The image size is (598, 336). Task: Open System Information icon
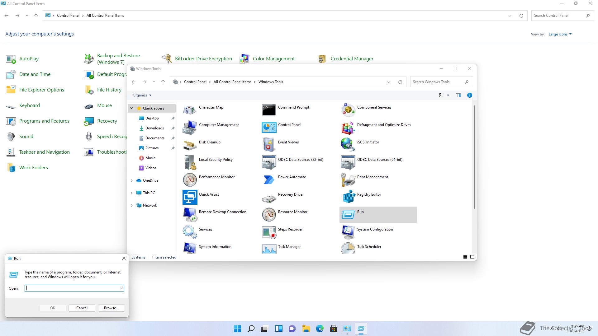(190, 248)
